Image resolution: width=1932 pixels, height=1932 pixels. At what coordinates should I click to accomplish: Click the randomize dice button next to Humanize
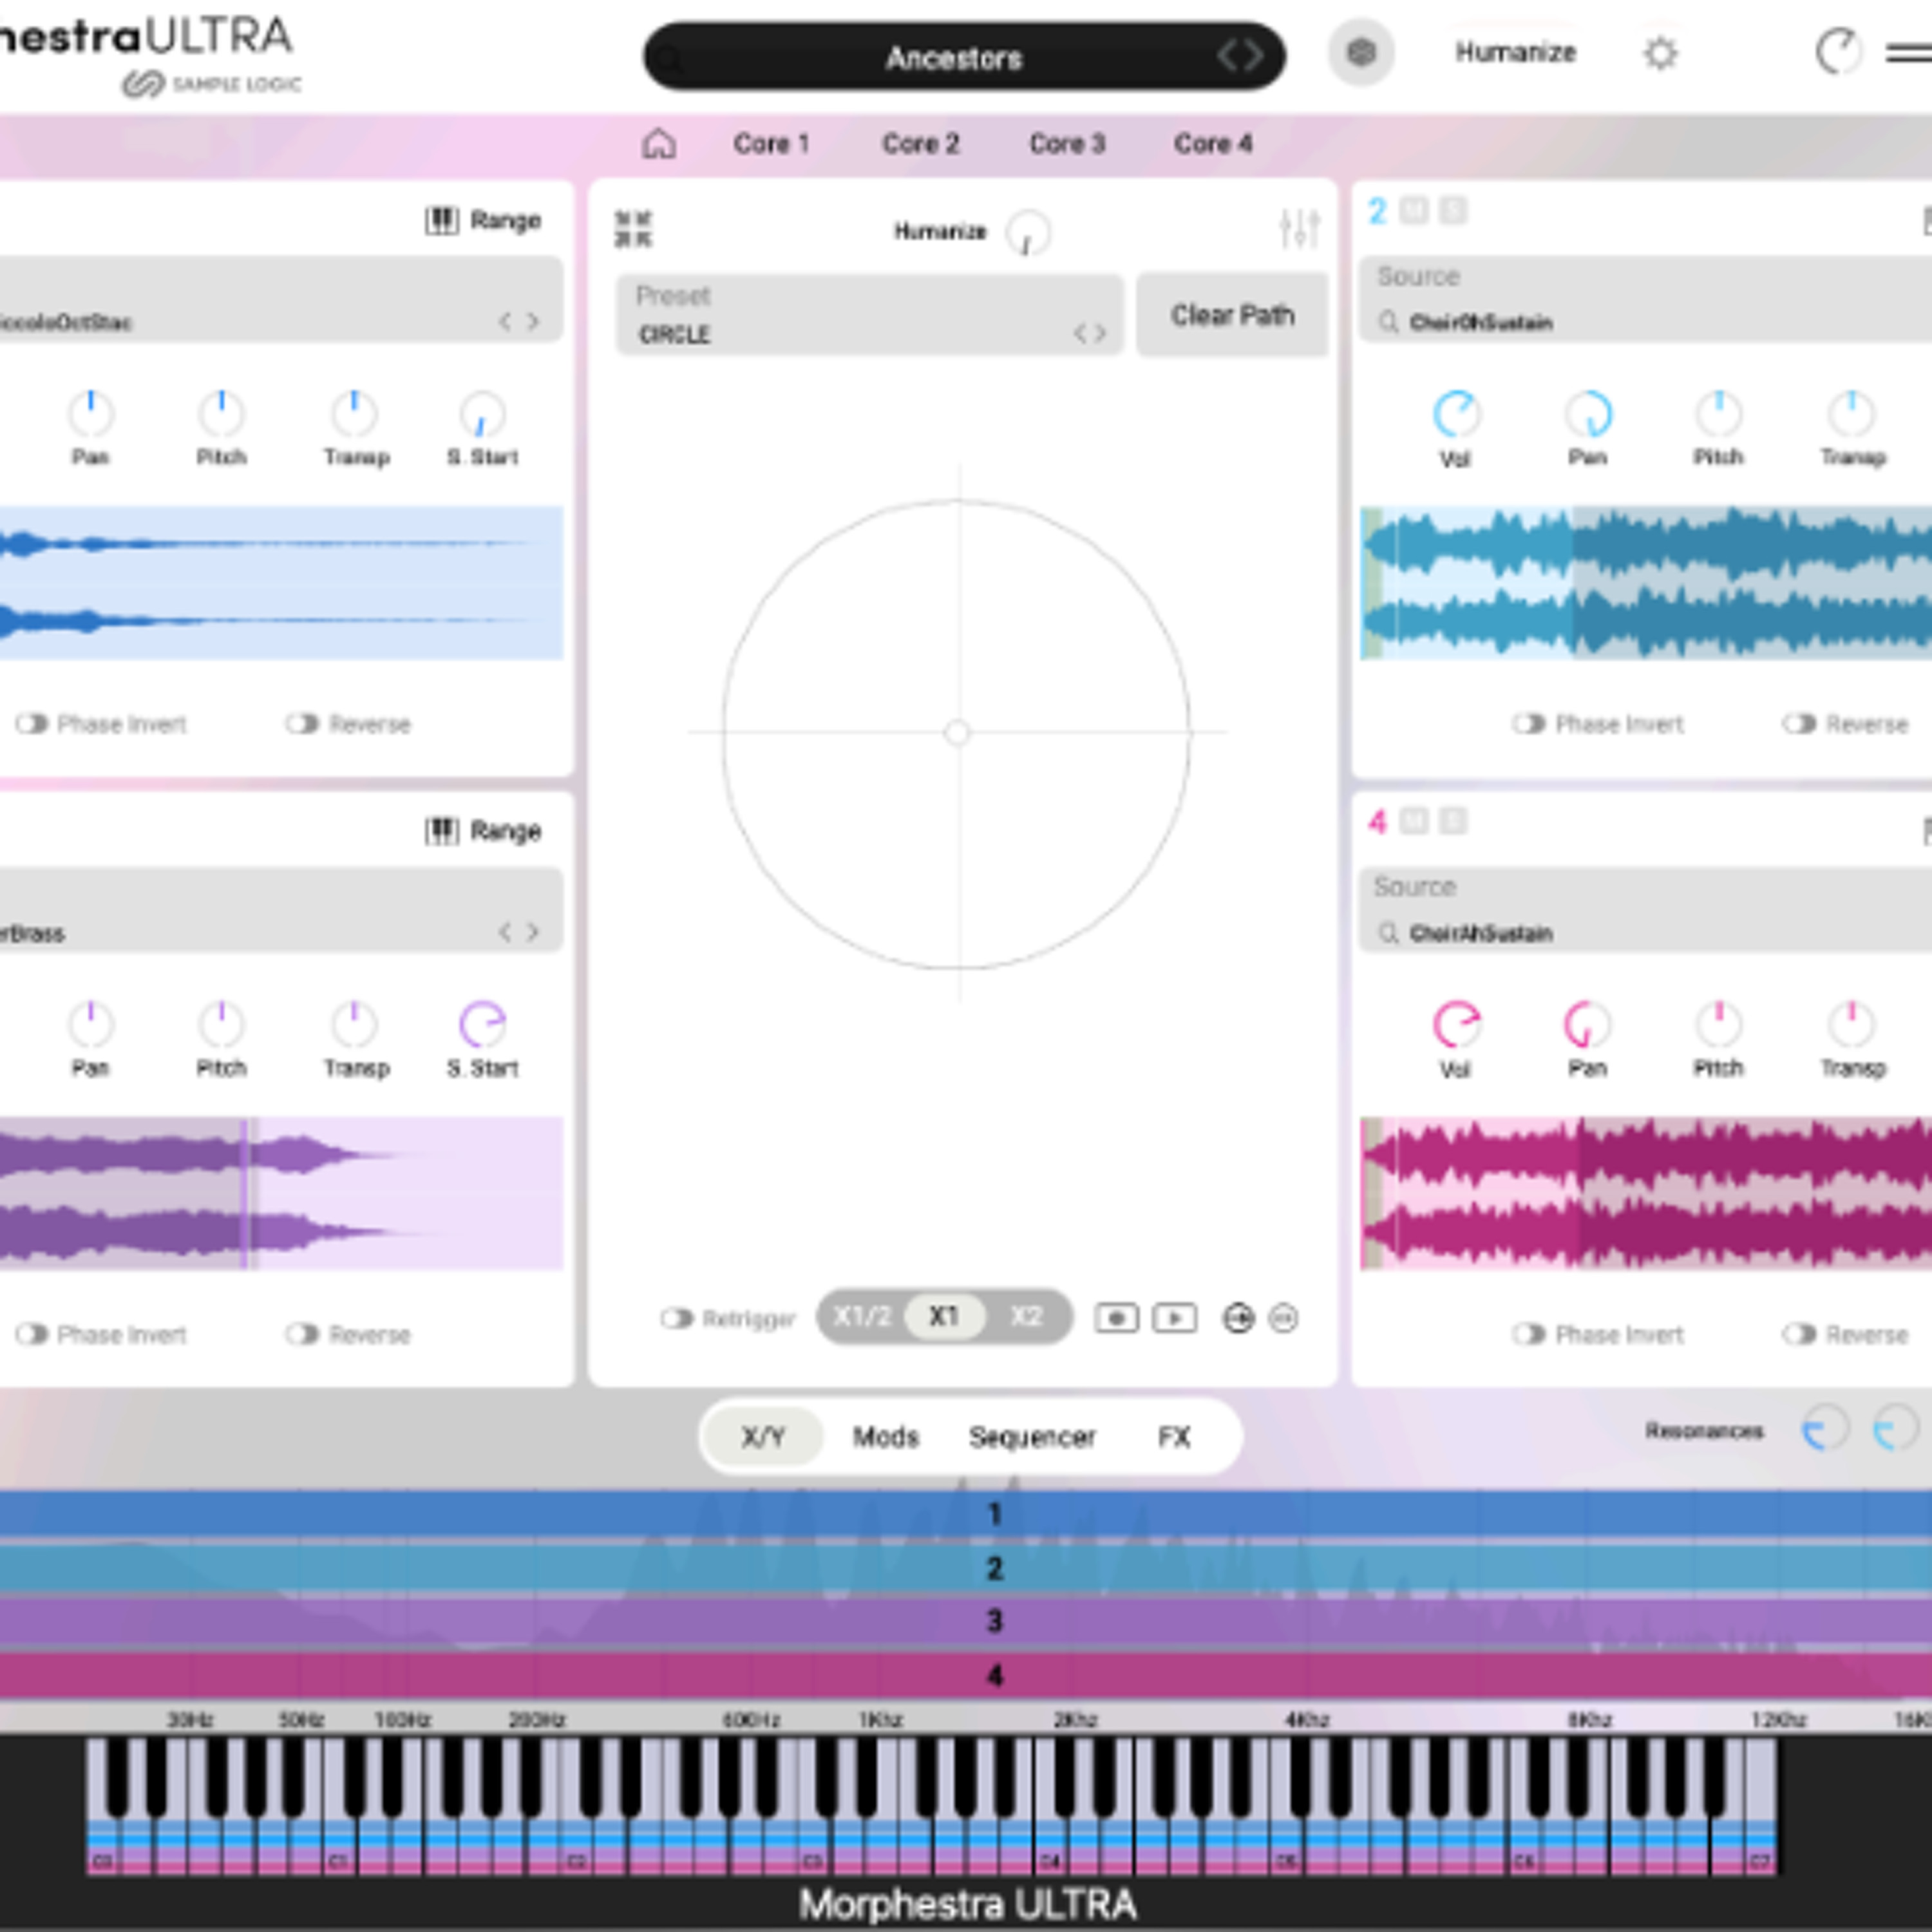(1360, 53)
